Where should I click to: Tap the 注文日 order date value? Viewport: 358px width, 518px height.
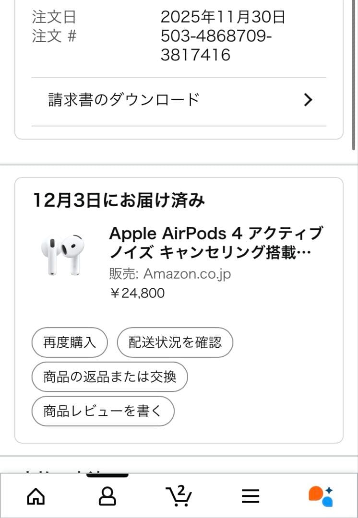point(223,18)
